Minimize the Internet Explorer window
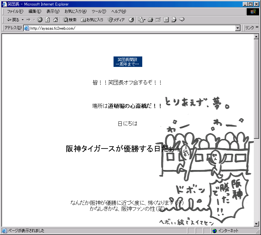This screenshot has height=235, width=261. coord(245,4)
